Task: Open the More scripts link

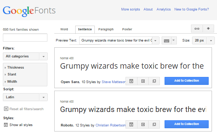Action: [131, 9]
